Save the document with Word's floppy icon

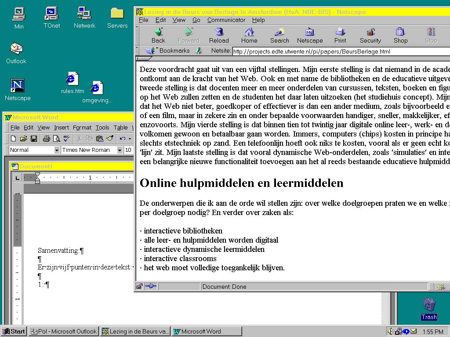[34, 139]
